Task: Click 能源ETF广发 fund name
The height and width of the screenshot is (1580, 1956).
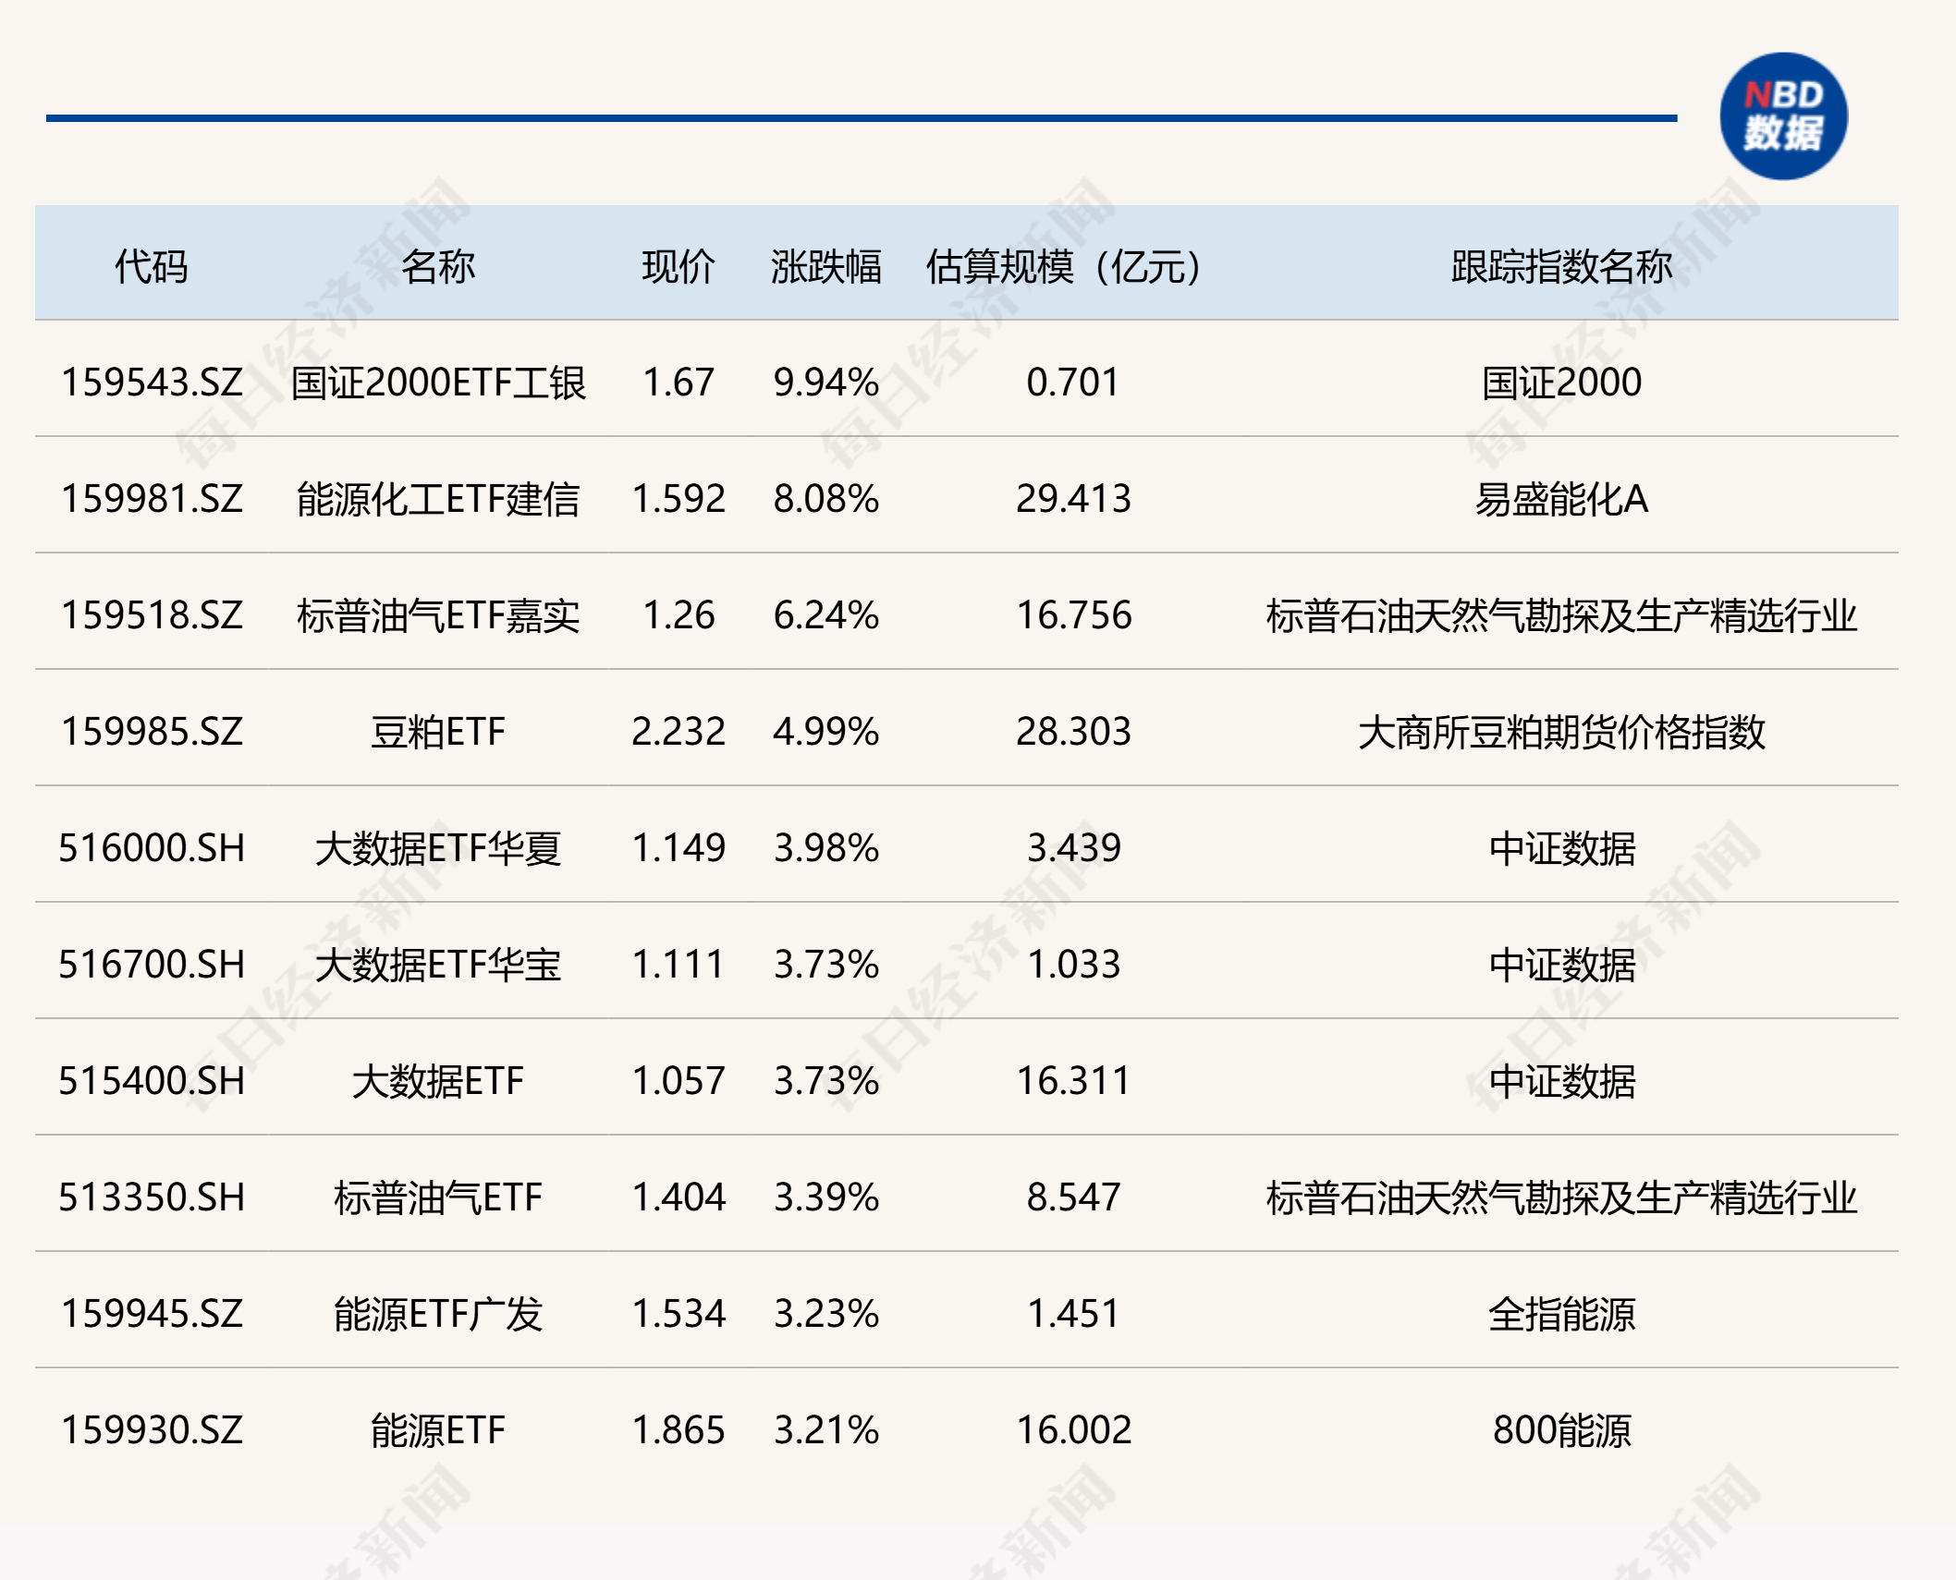Action: (x=437, y=1314)
